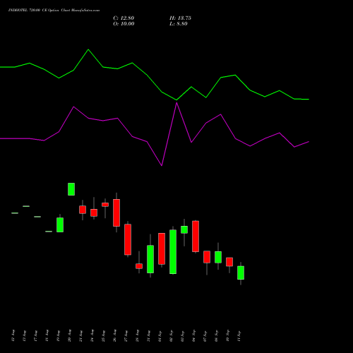Select the close value C: 12.80

pyautogui.click(x=124, y=18)
